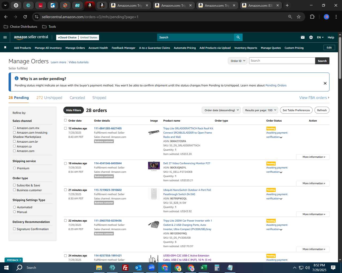The width and height of the screenshot is (342, 273).
Task: Open the View FBA orders link
Action: [x=314, y=98]
